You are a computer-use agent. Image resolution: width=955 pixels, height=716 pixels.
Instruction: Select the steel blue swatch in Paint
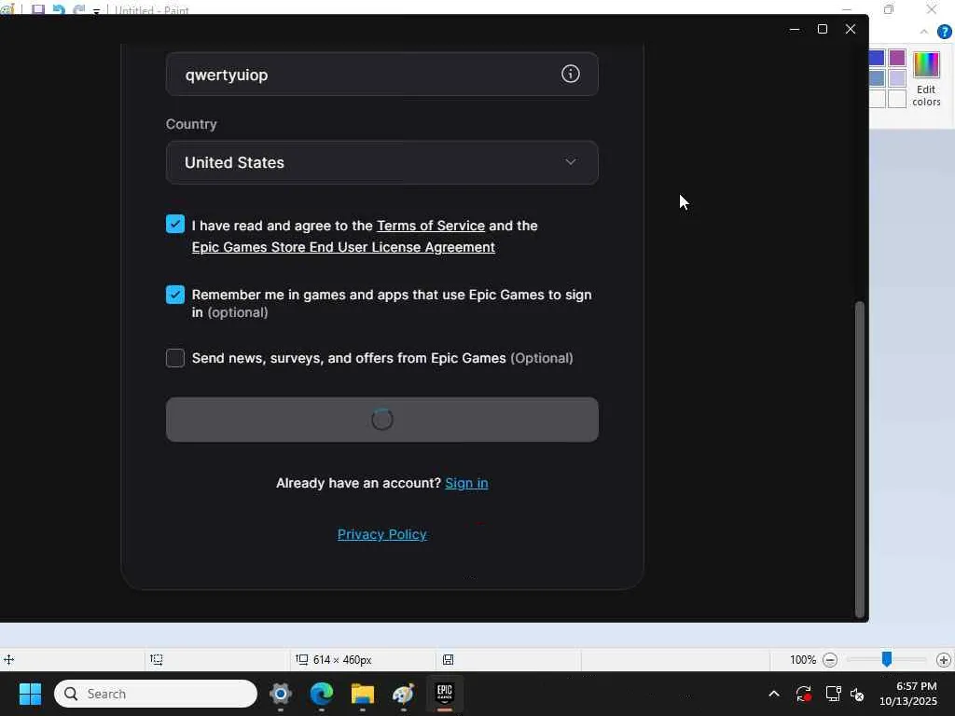[877, 78]
